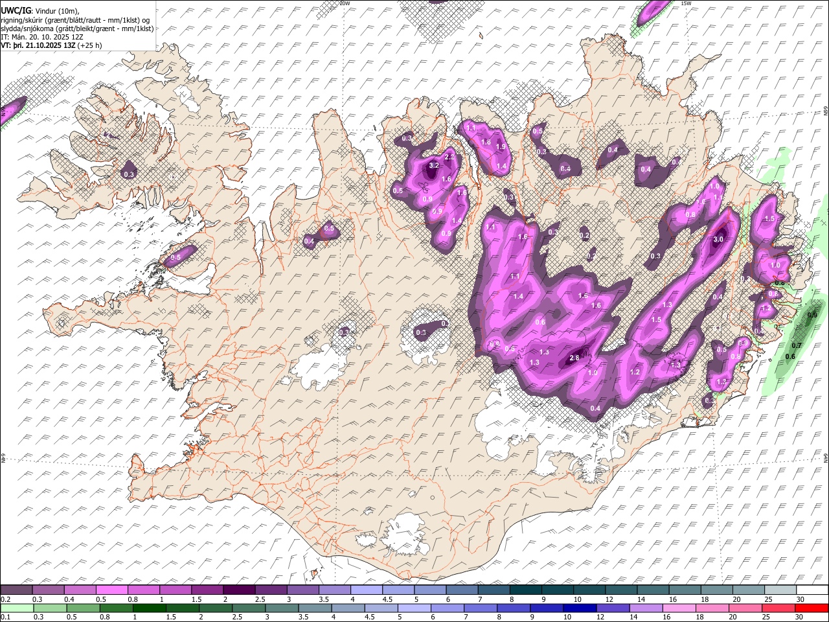This screenshot has height=622, width=829.
Task: Select the 3.2 precipitation value on map
Action: pos(434,166)
